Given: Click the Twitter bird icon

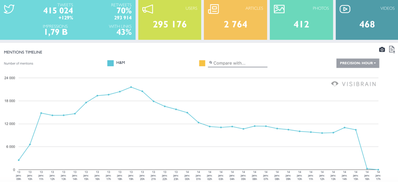Looking at the screenshot, I should [9, 9].
